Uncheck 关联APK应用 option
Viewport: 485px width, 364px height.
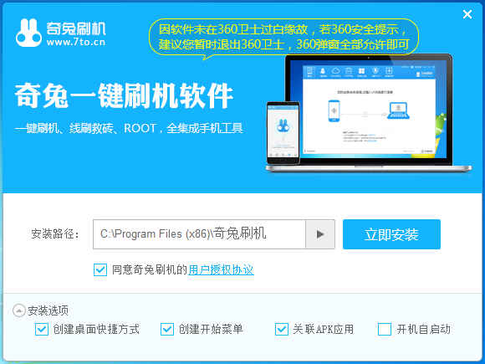pos(282,329)
